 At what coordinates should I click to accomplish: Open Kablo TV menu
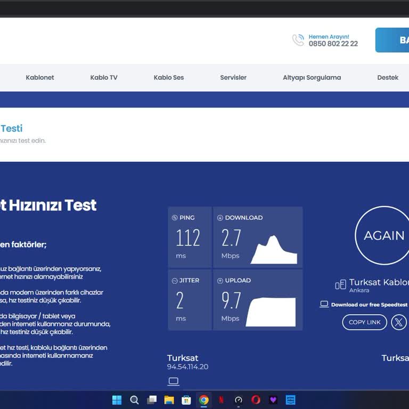tap(104, 77)
